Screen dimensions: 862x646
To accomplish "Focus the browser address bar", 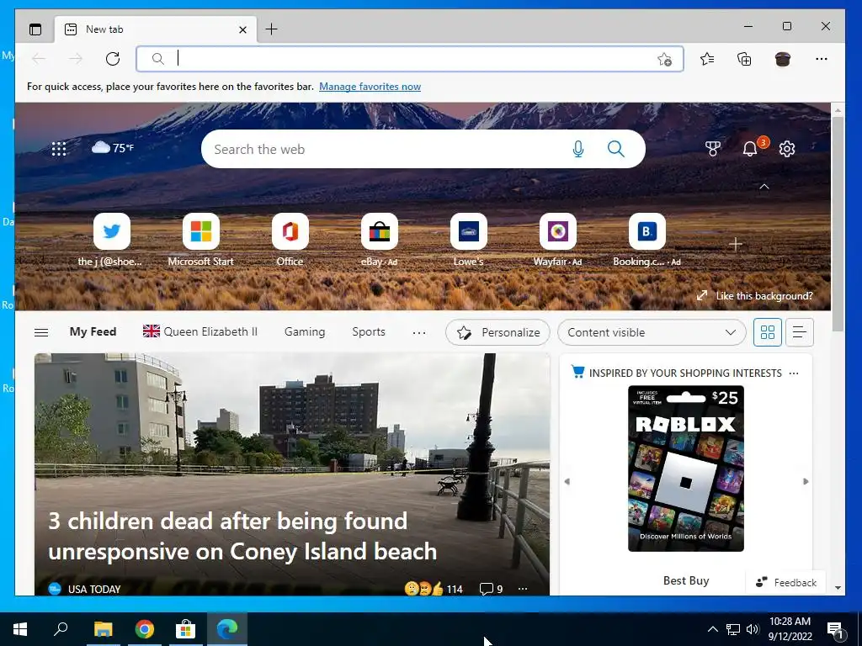I will 410,59.
